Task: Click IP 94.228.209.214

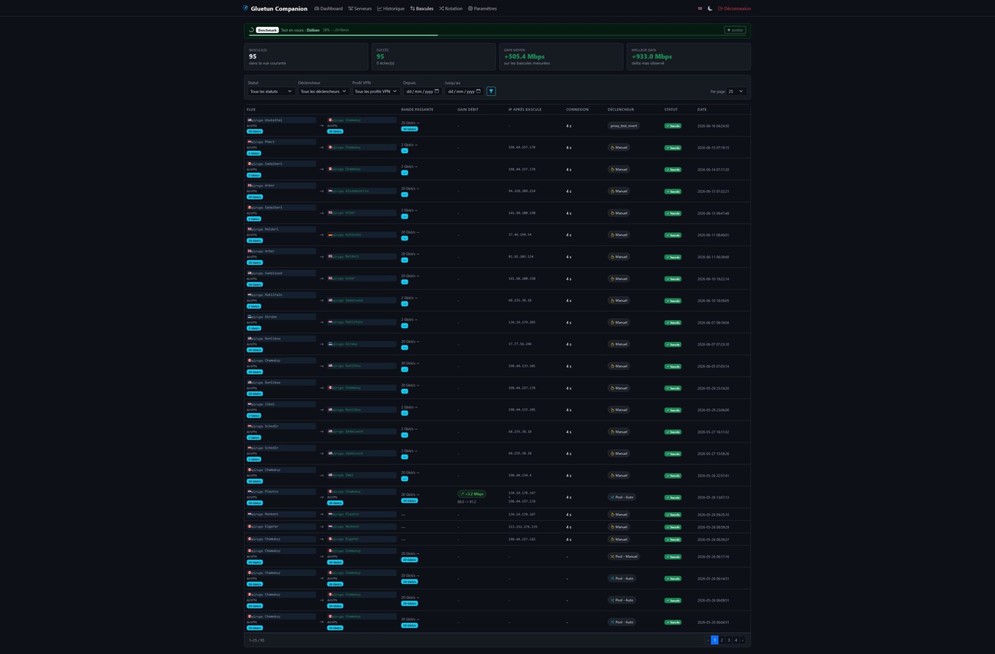Action: tap(522, 191)
